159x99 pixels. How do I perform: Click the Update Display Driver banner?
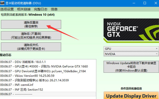(x=131, y=96)
